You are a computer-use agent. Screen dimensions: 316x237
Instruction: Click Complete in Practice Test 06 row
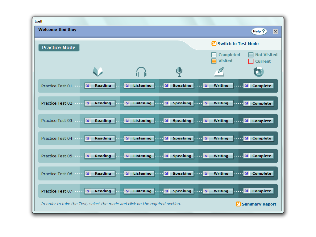click(x=258, y=173)
